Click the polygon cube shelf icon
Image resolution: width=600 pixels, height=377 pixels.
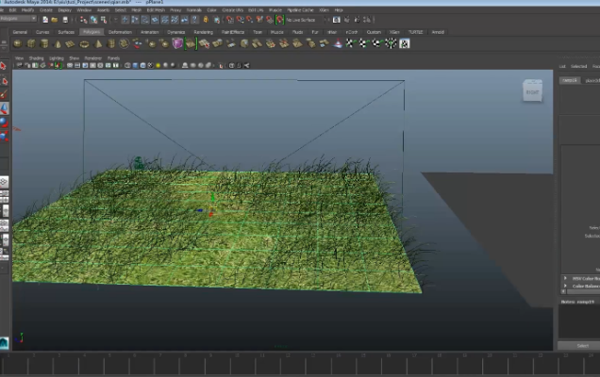31,43
